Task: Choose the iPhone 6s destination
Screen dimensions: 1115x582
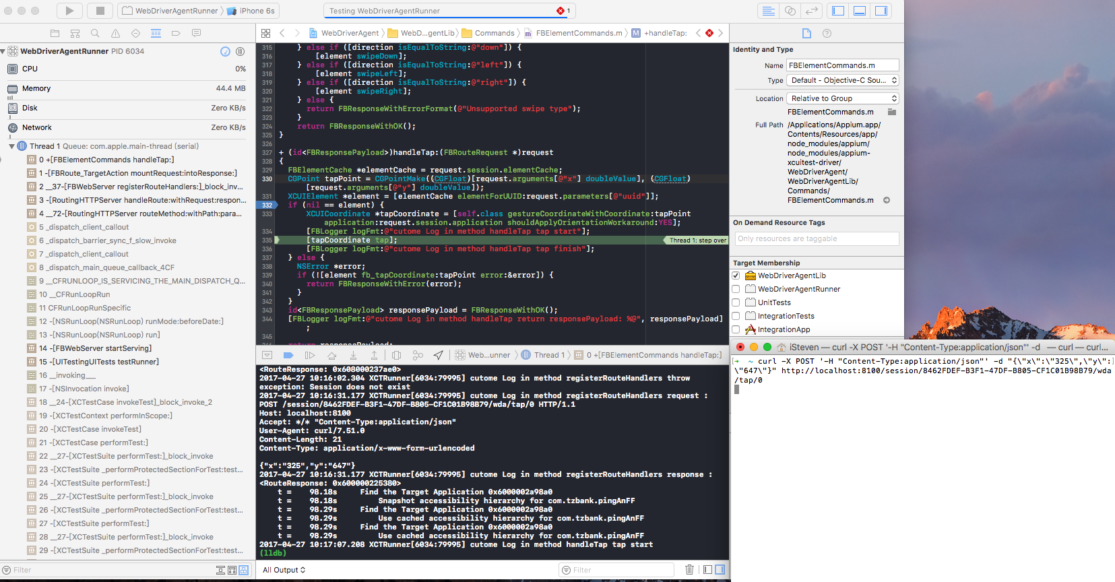Action: coord(251,11)
